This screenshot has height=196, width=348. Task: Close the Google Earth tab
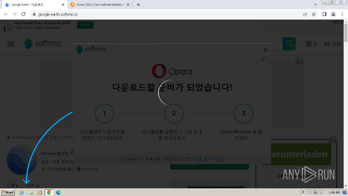63,5
